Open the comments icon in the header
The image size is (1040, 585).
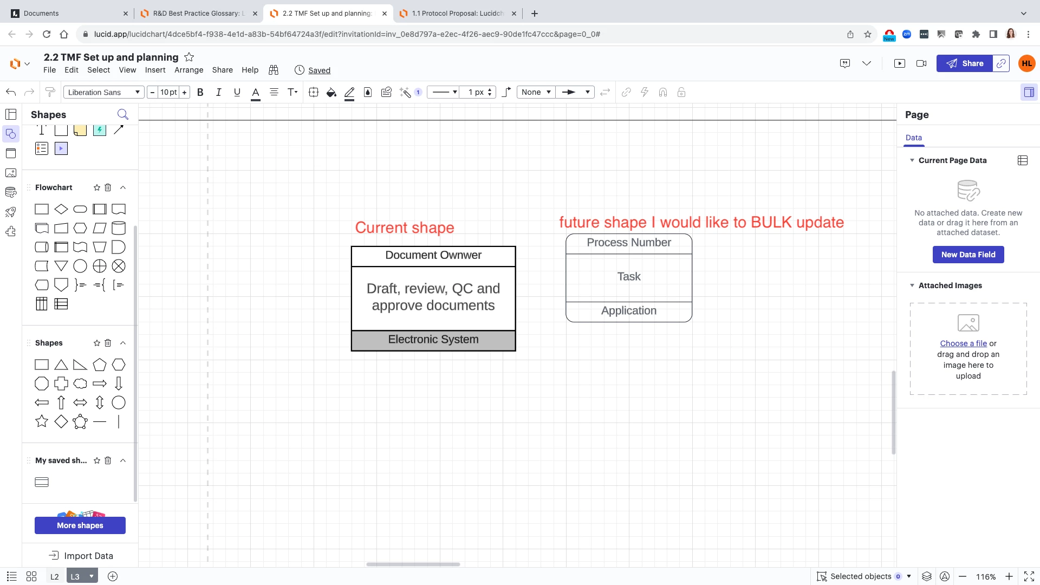point(845,63)
